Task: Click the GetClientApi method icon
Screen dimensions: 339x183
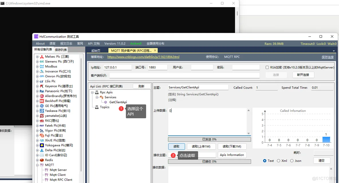Action: click(x=105, y=102)
